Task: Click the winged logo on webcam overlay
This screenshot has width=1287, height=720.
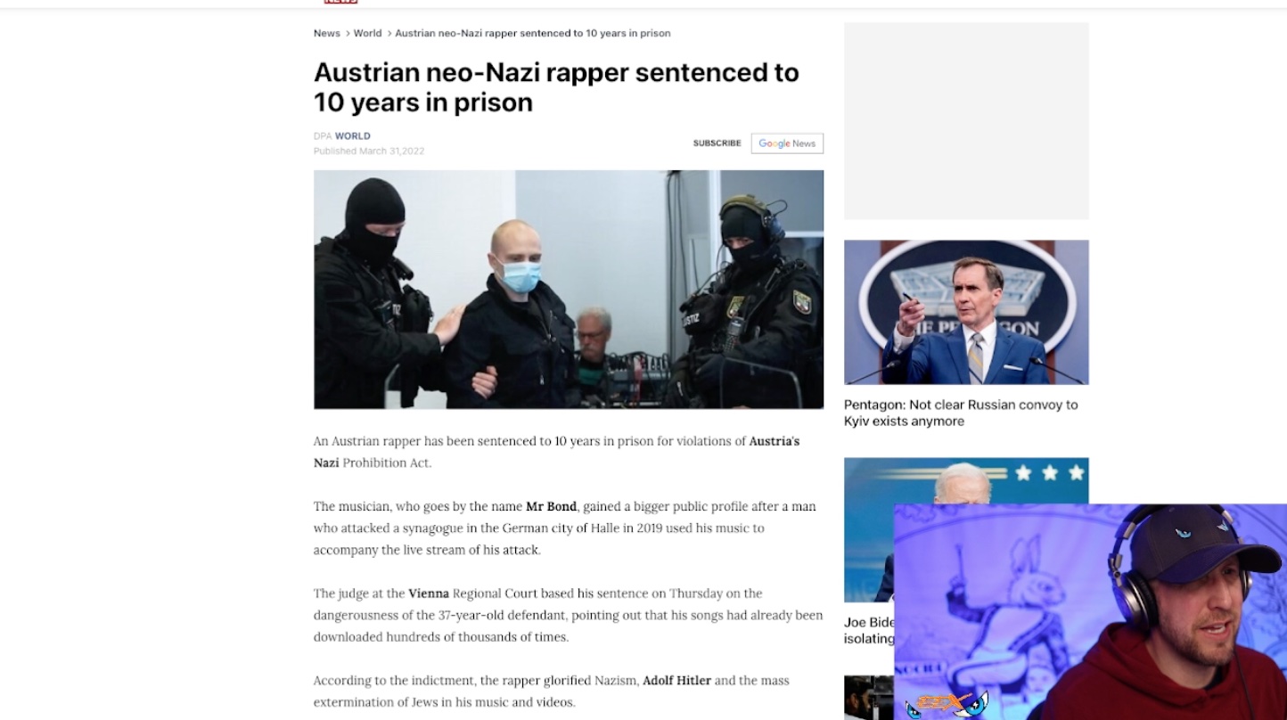Action: pos(947,704)
